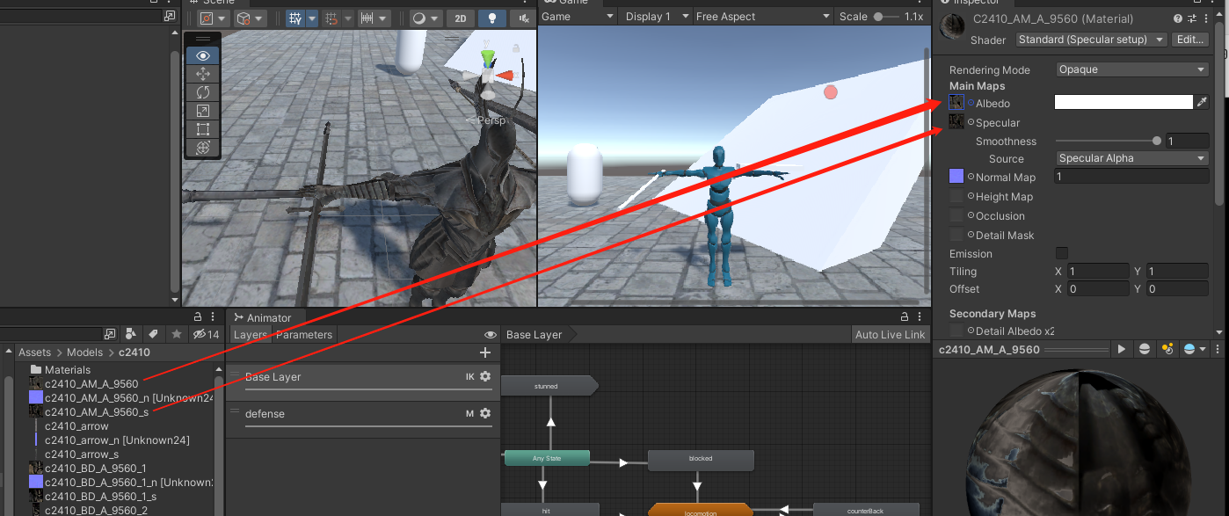Enable the Emission checkbox
This screenshot has height=516, width=1229.
pyautogui.click(x=1062, y=253)
